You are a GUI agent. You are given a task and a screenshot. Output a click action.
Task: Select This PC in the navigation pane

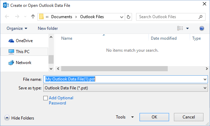(x=24, y=52)
